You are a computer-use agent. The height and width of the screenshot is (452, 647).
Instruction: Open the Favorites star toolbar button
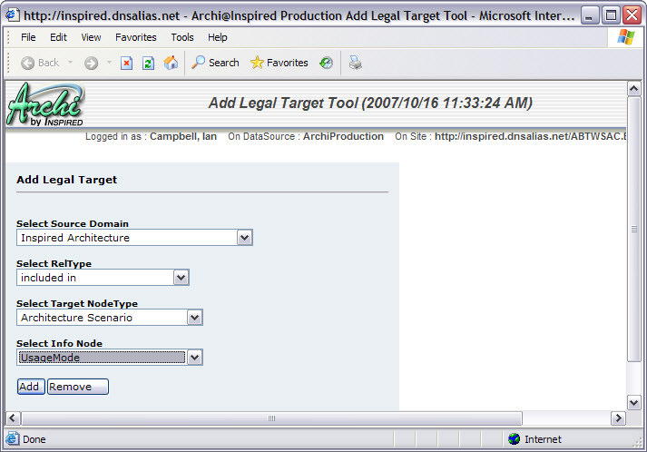point(279,63)
